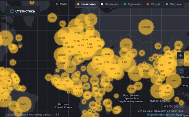Click the map reset refresh icon
The height and width of the screenshot is (117, 189).
(180, 71)
